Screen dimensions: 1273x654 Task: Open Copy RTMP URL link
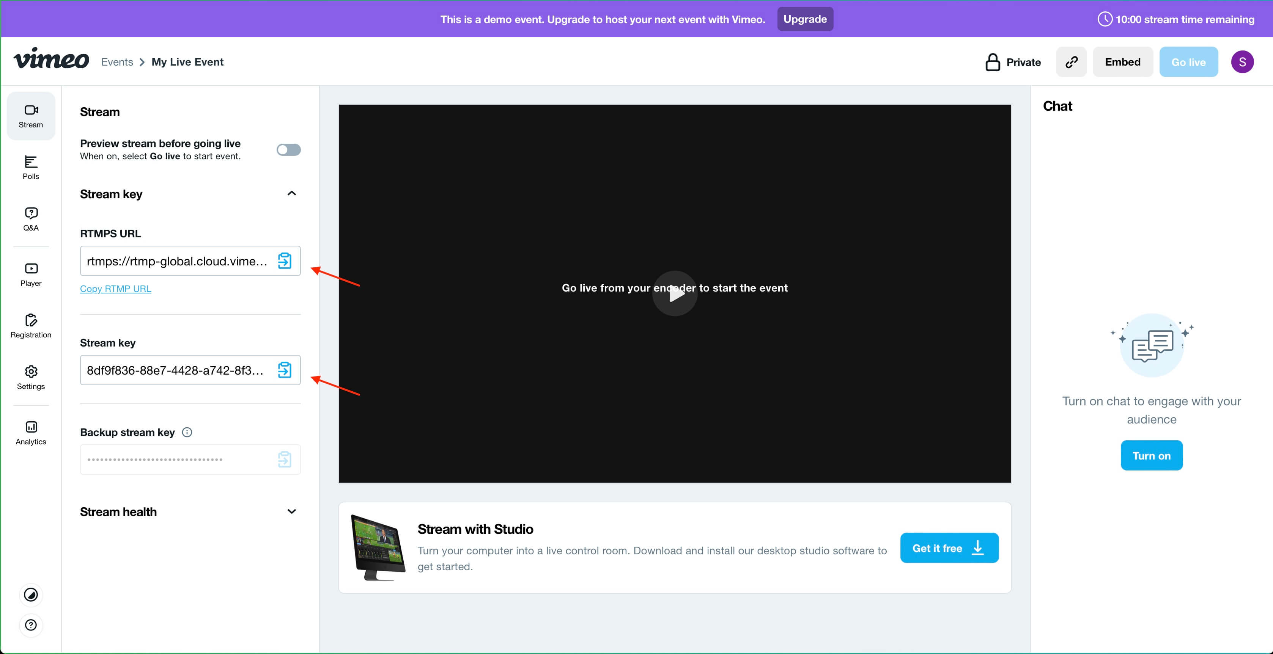(115, 289)
